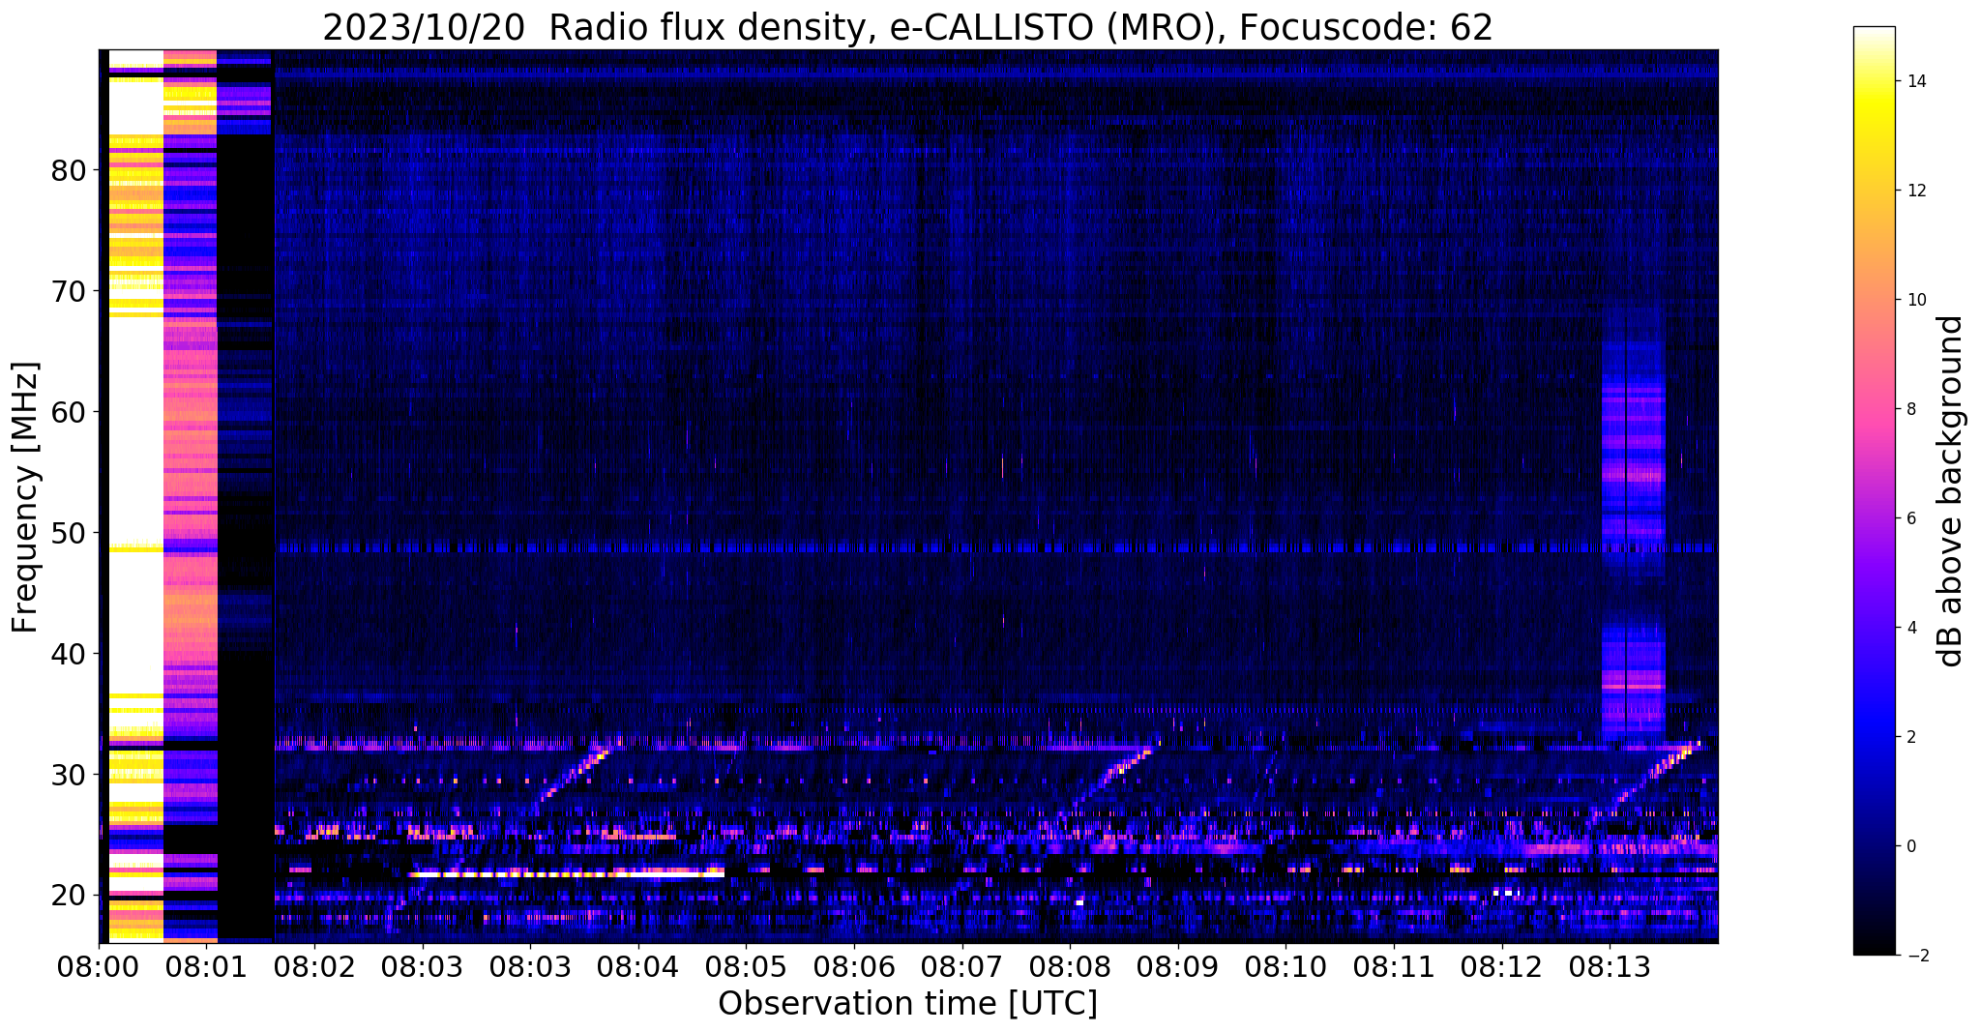
Task: Click the 08:08 time tick label
Action: tap(1070, 967)
